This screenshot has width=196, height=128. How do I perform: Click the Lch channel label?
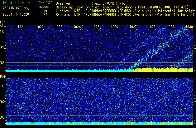(3, 22)
